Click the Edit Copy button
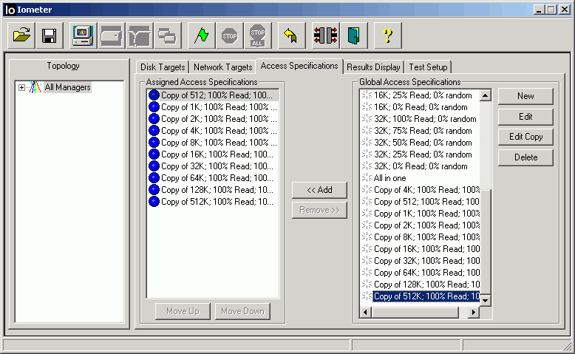Screen dimensions: 575x354 pos(525,137)
